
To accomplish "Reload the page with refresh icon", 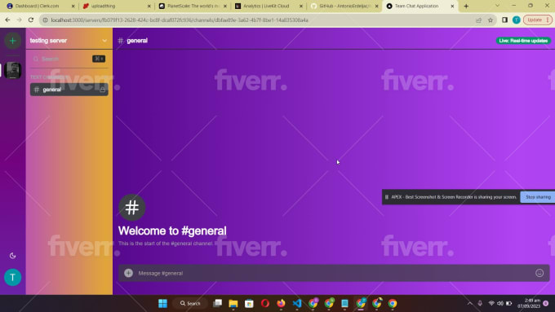I will 31,20.
